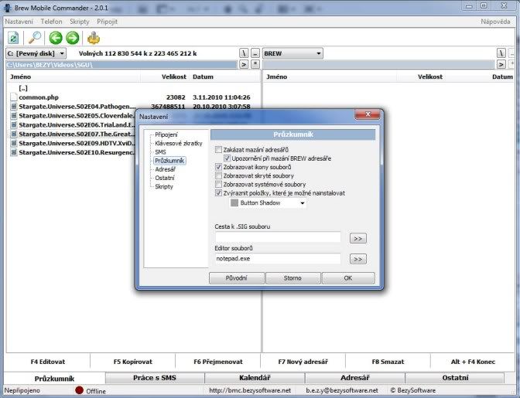Click the F8 Smazat button
The image size is (520, 398).
388,362
